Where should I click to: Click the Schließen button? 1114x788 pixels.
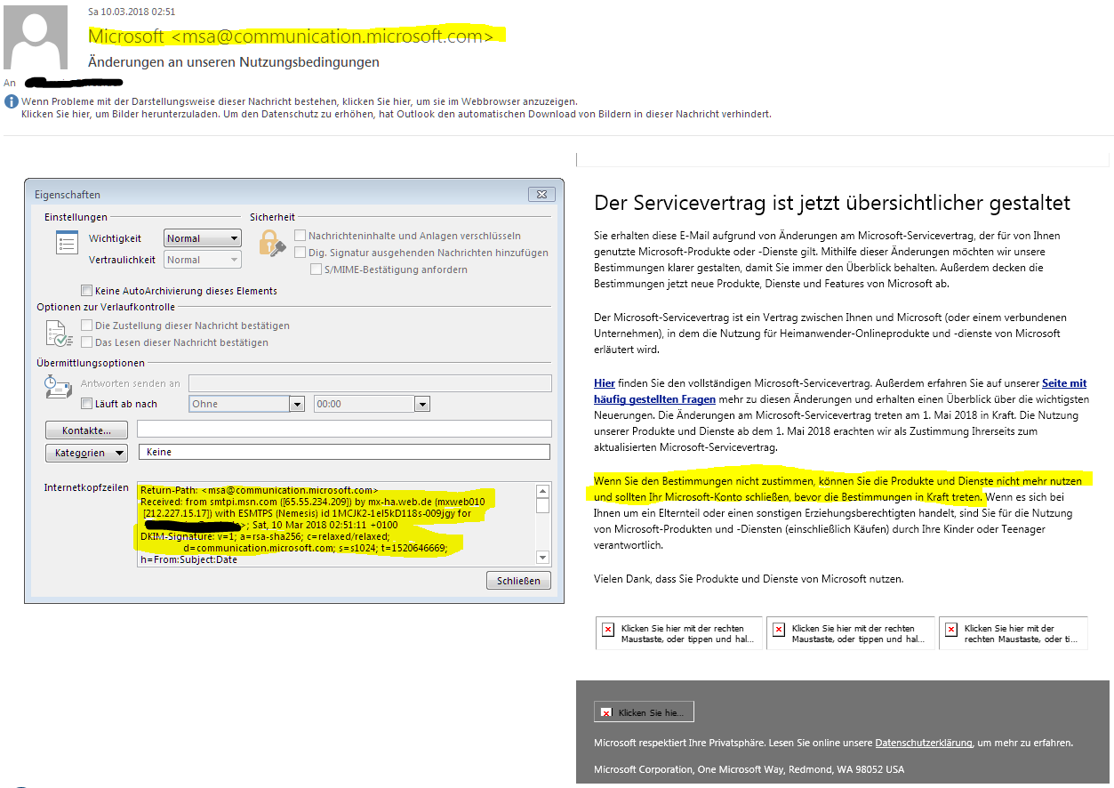(518, 581)
